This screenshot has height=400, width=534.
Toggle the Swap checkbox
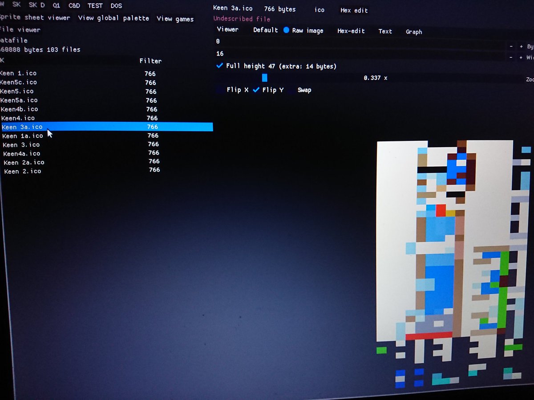click(292, 90)
